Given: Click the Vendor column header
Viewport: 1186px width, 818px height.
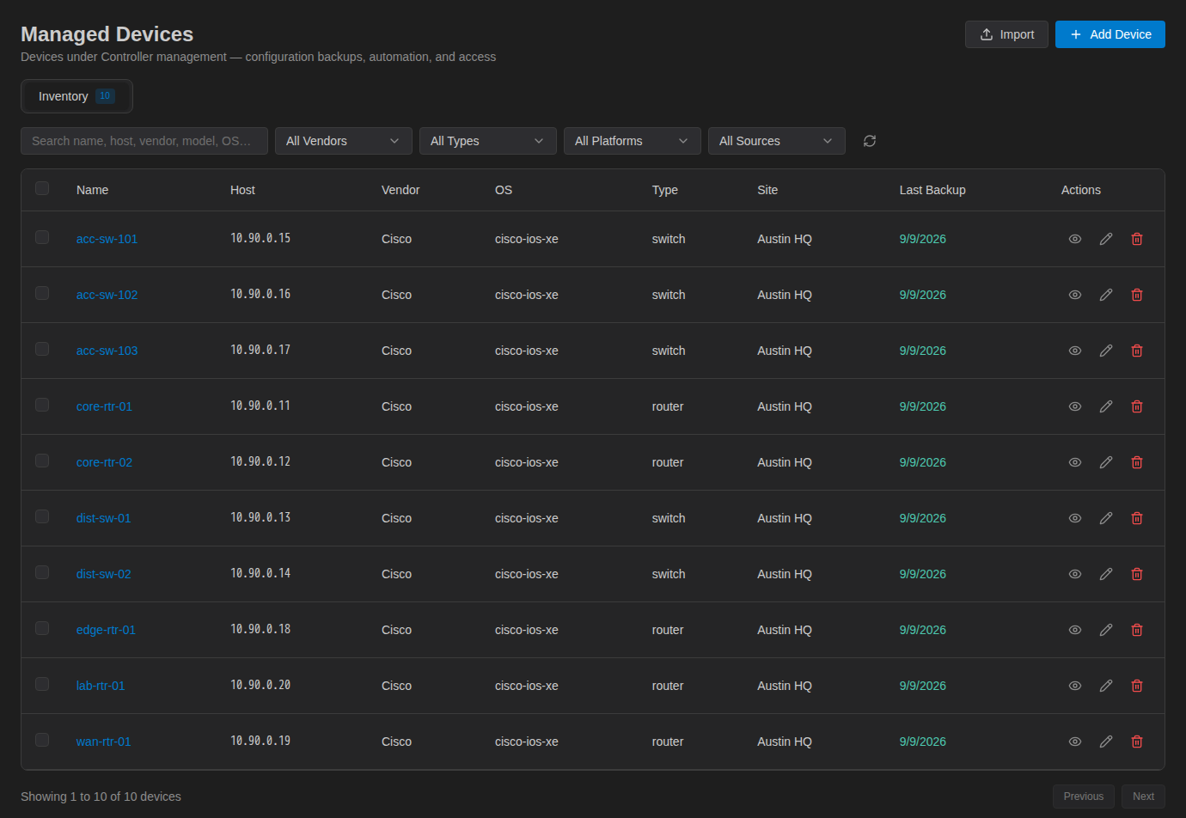Looking at the screenshot, I should pos(400,190).
